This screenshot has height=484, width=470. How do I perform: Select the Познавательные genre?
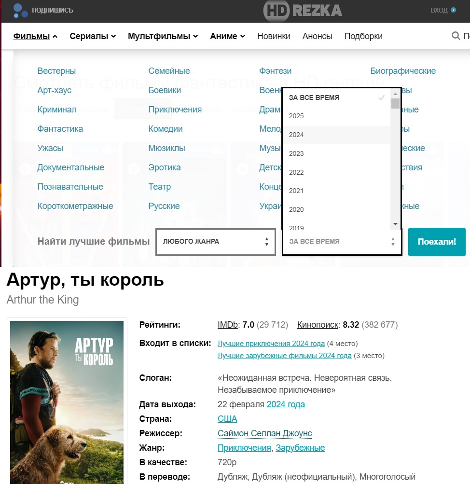coord(70,187)
